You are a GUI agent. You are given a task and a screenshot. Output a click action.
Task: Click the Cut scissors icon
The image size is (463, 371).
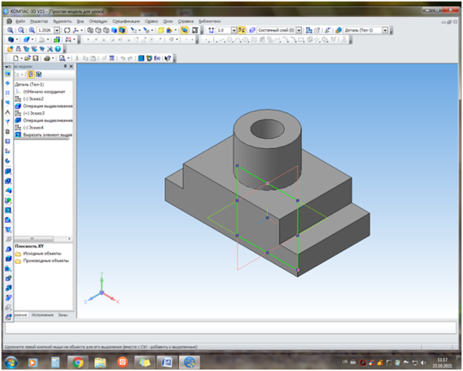(77, 58)
